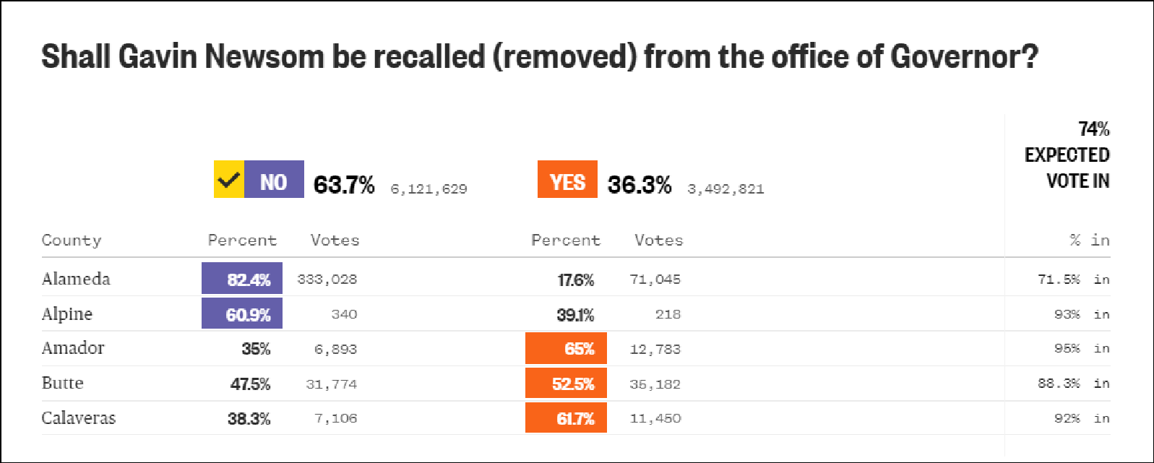Click the 63.7% statewide NO percentage

[344, 185]
